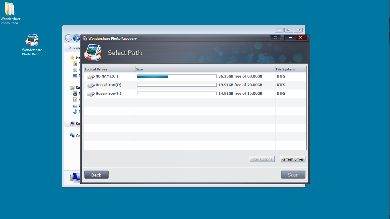Image resolution: width=390 pixels, height=219 pixels.
Task: Minimize the Photo Recovery window
Action: point(290,37)
